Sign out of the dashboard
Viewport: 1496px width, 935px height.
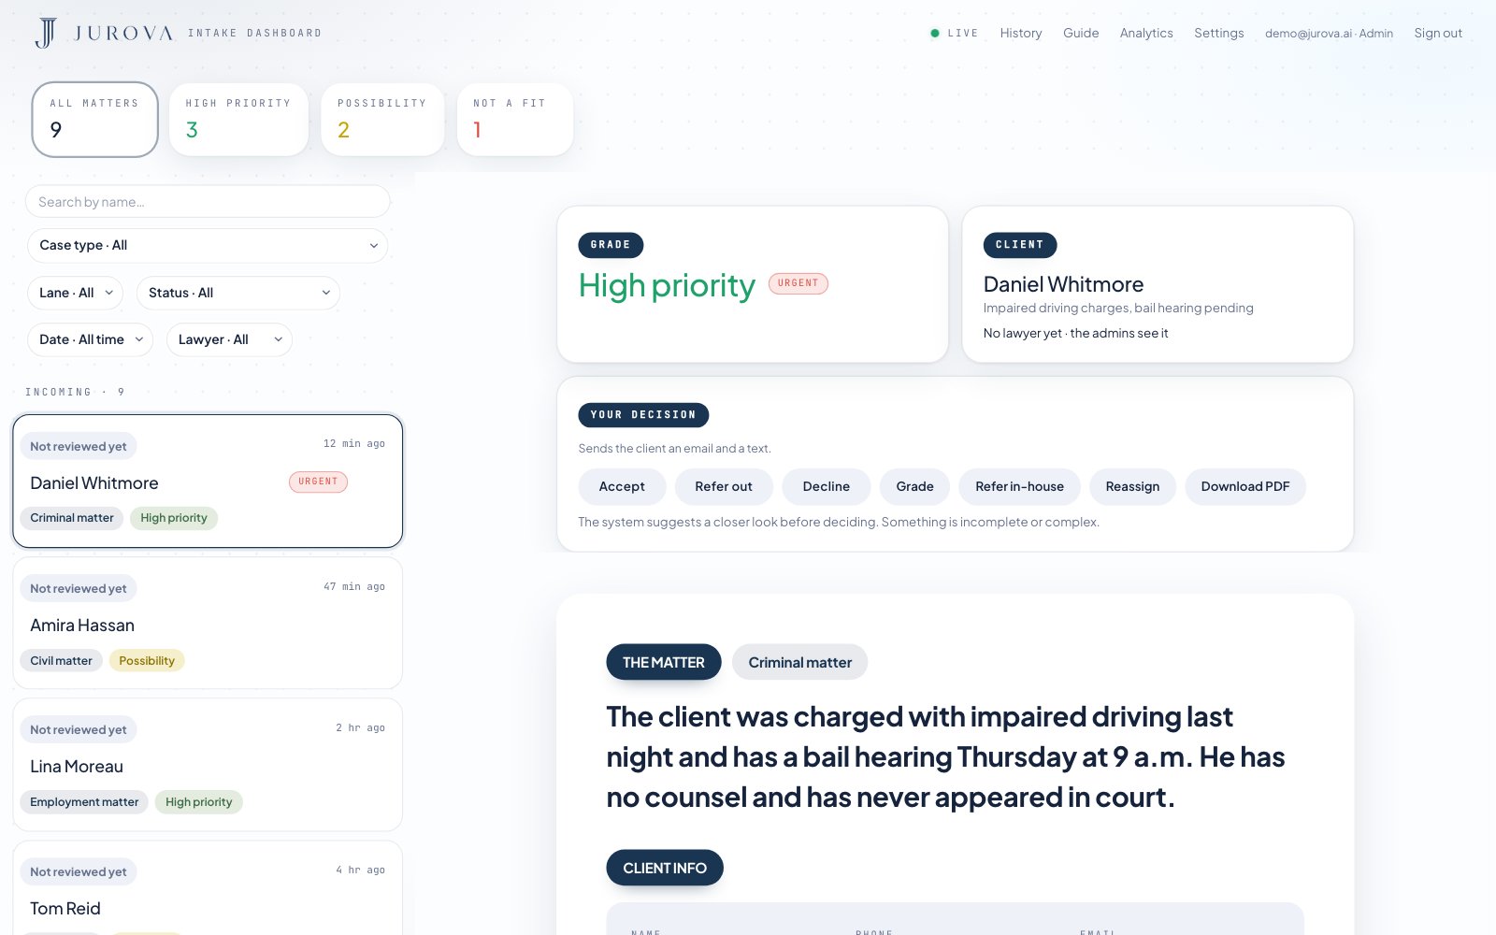[x=1438, y=33]
